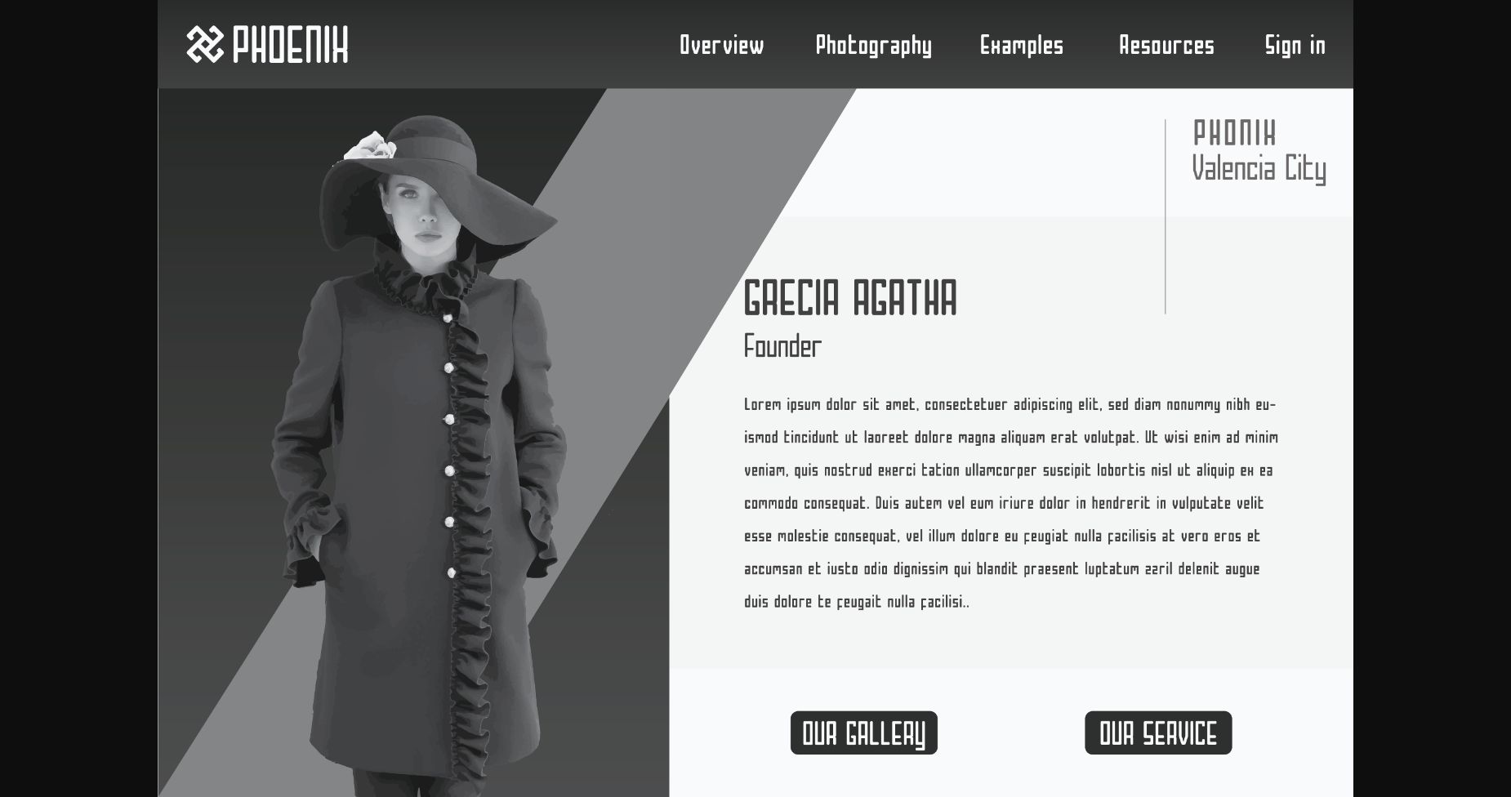Screen dimensions: 1511x797
Task: Click the vertical divider line near PHONIX
Action: click(x=1166, y=216)
